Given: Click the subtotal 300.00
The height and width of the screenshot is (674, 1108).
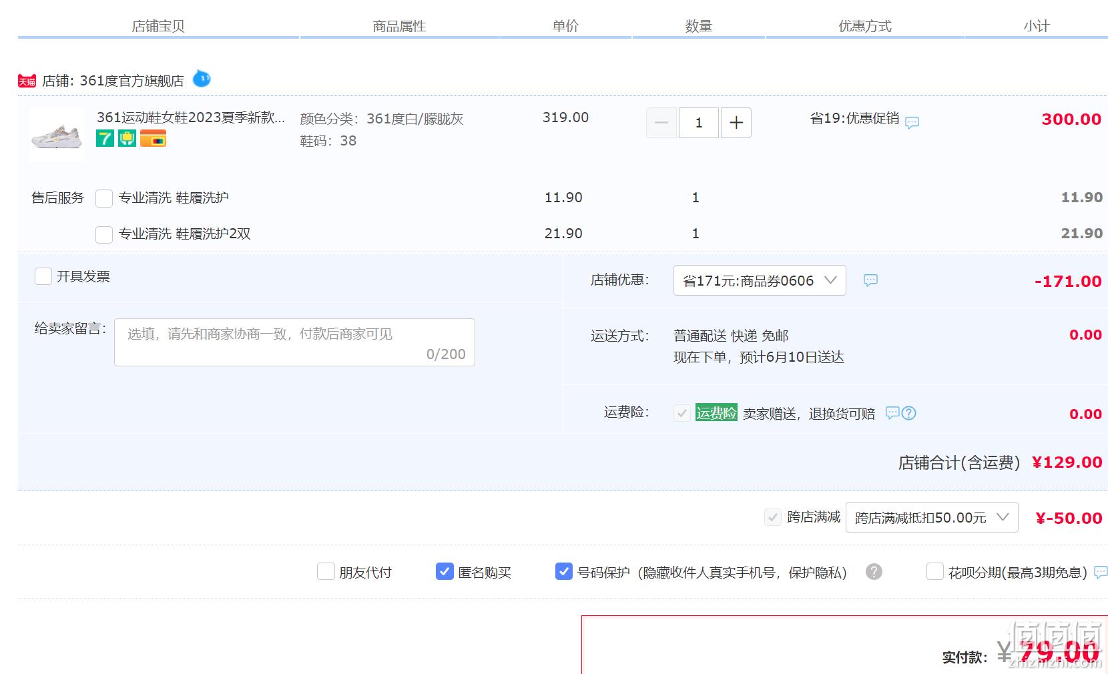Looking at the screenshot, I should pyautogui.click(x=1071, y=119).
